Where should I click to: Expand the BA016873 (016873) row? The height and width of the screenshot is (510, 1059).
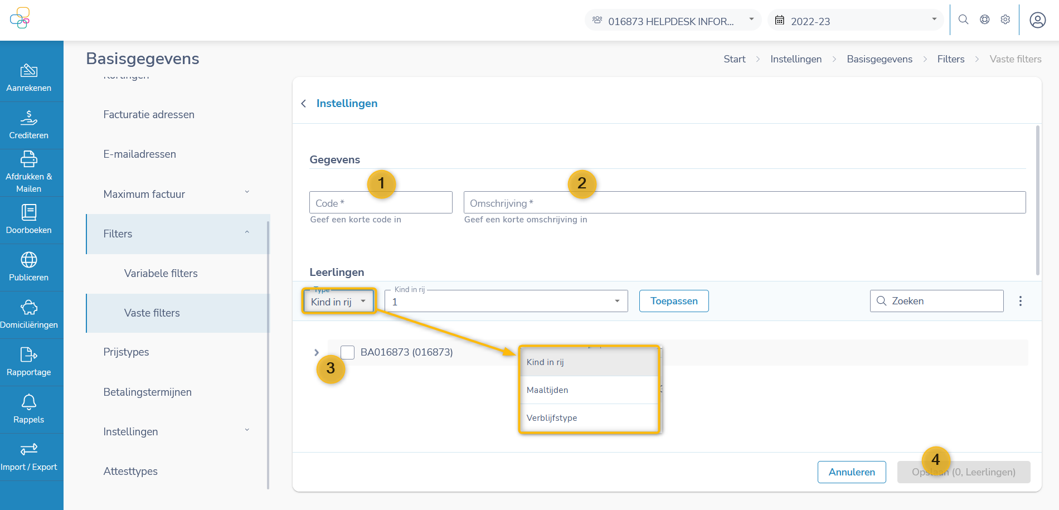(317, 352)
